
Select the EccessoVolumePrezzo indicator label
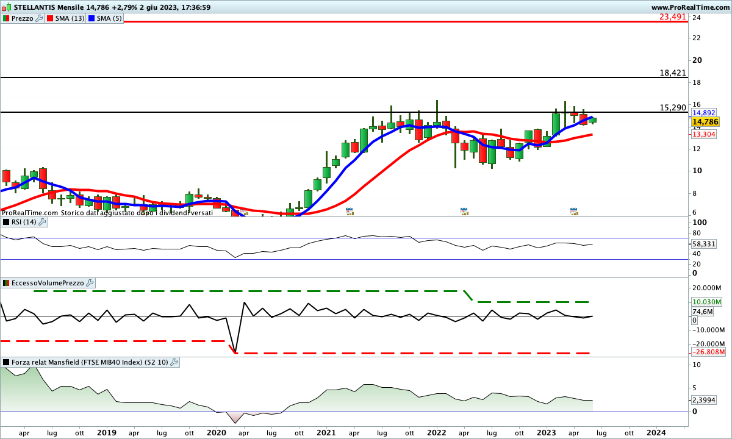pos(48,283)
